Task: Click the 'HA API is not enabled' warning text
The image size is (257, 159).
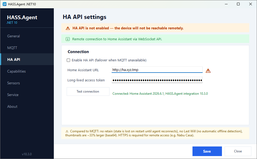Action: pyautogui.click(x=128, y=28)
